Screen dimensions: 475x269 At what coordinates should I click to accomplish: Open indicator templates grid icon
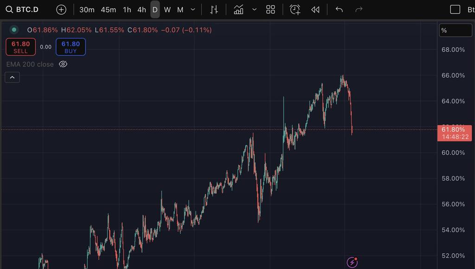pos(270,10)
